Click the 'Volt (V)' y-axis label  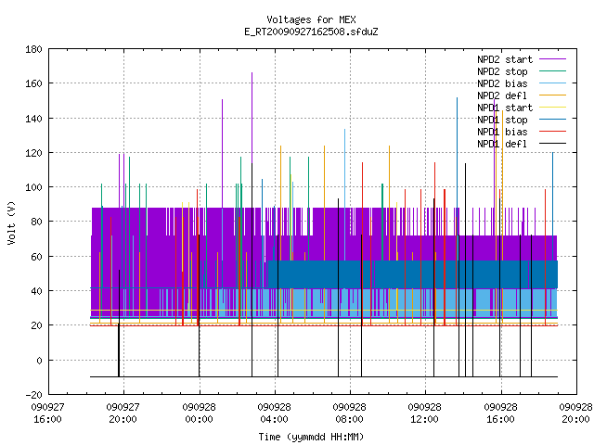[11, 222]
